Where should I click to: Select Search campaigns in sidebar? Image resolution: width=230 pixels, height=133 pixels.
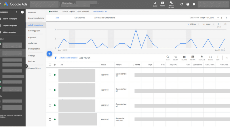tap(10, 19)
